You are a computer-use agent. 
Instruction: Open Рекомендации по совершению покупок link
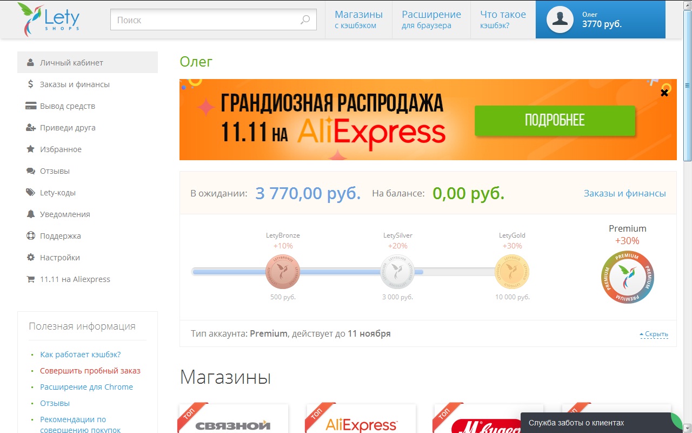click(x=80, y=425)
